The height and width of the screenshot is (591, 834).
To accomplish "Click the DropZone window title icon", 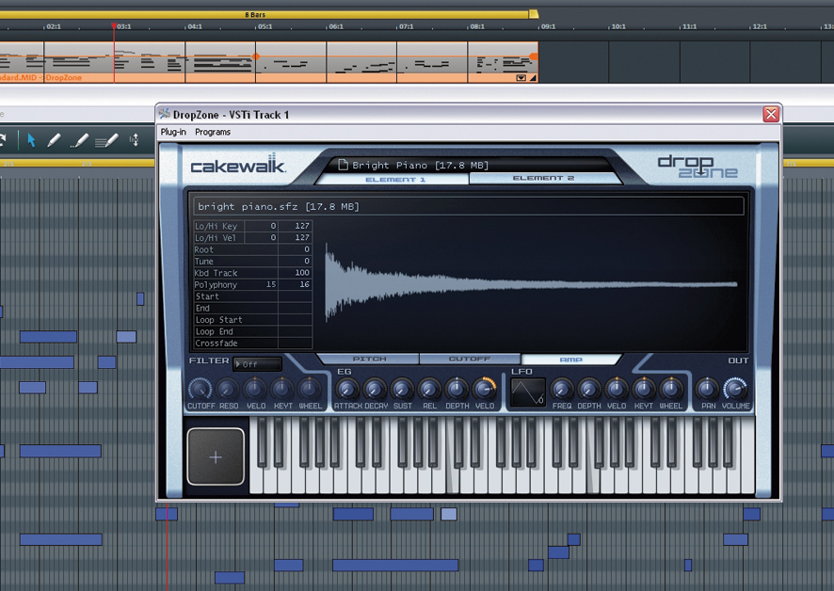I will tap(165, 114).
